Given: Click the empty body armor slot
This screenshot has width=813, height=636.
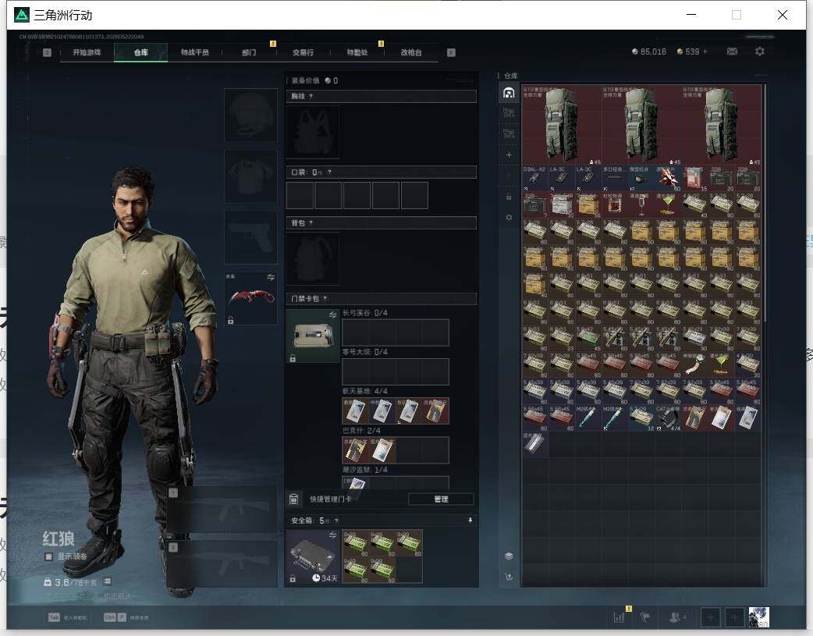Looking at the screenshot, I should pyautogui.click(x=250, y=176).
